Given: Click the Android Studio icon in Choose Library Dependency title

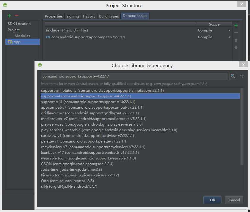Looking at the screenshot, I should pos(40,65).
